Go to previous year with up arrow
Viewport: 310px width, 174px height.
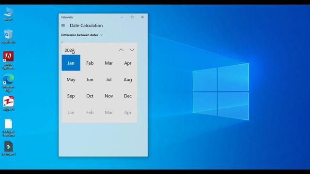click(x=121, y=50)
